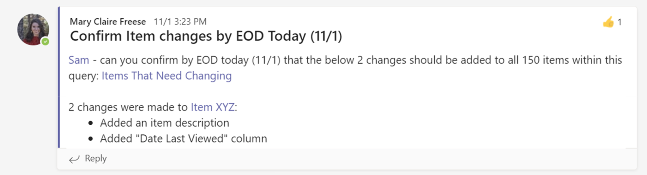The height and width of the screenshot is (175, 647).
Task: Click the message title Confirm Item changes
Action: (206, 36)
